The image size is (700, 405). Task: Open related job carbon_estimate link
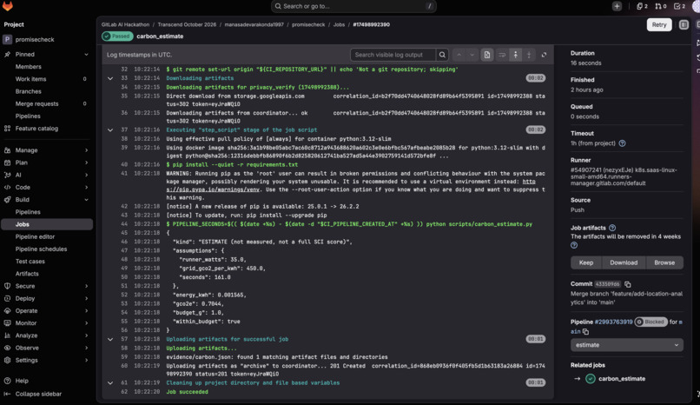[x=622, y=379]
